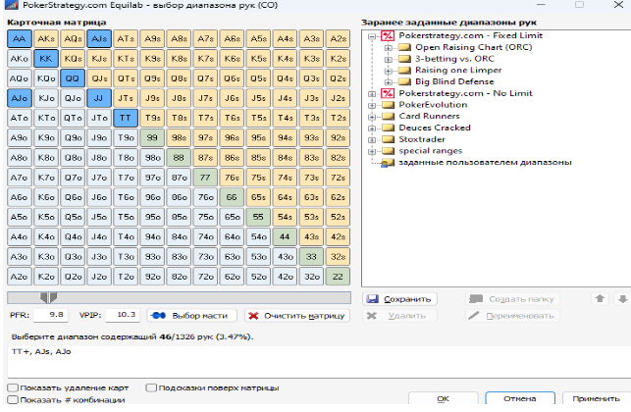Toggle the 76s suited cell
This screenshot has height=412, width=631.
(232, 178)
